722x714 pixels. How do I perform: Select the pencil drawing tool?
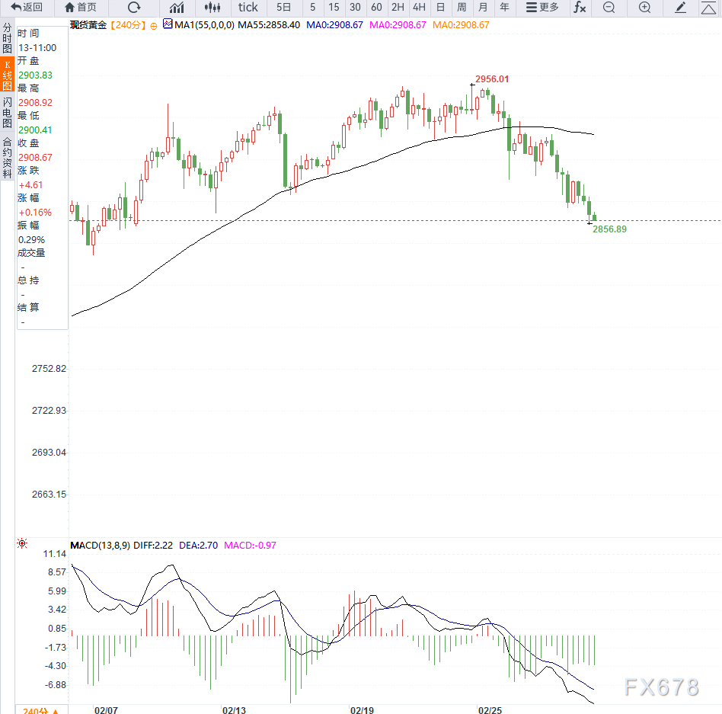tap(681, 8)
